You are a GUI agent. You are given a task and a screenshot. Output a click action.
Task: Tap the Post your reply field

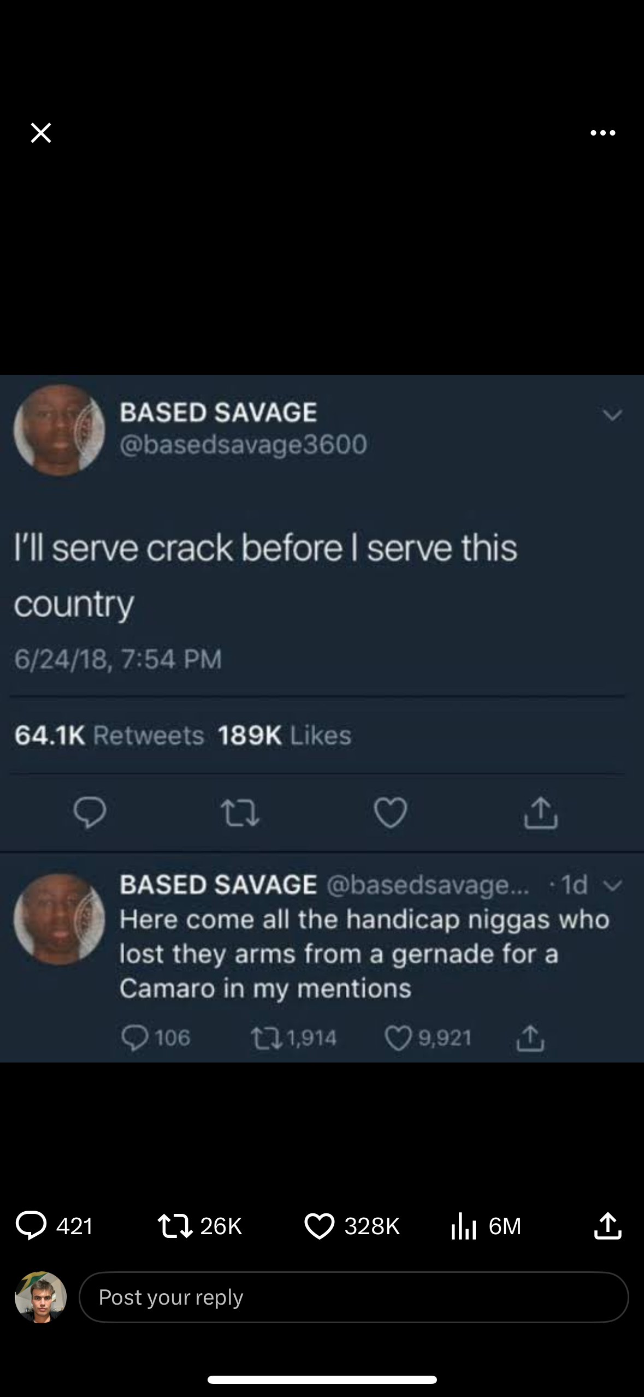(353, 1297)
